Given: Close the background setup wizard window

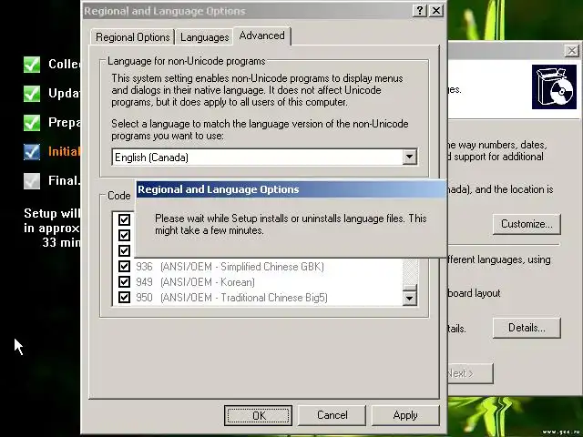Looking at the screenshot, I should coord(572,51).
